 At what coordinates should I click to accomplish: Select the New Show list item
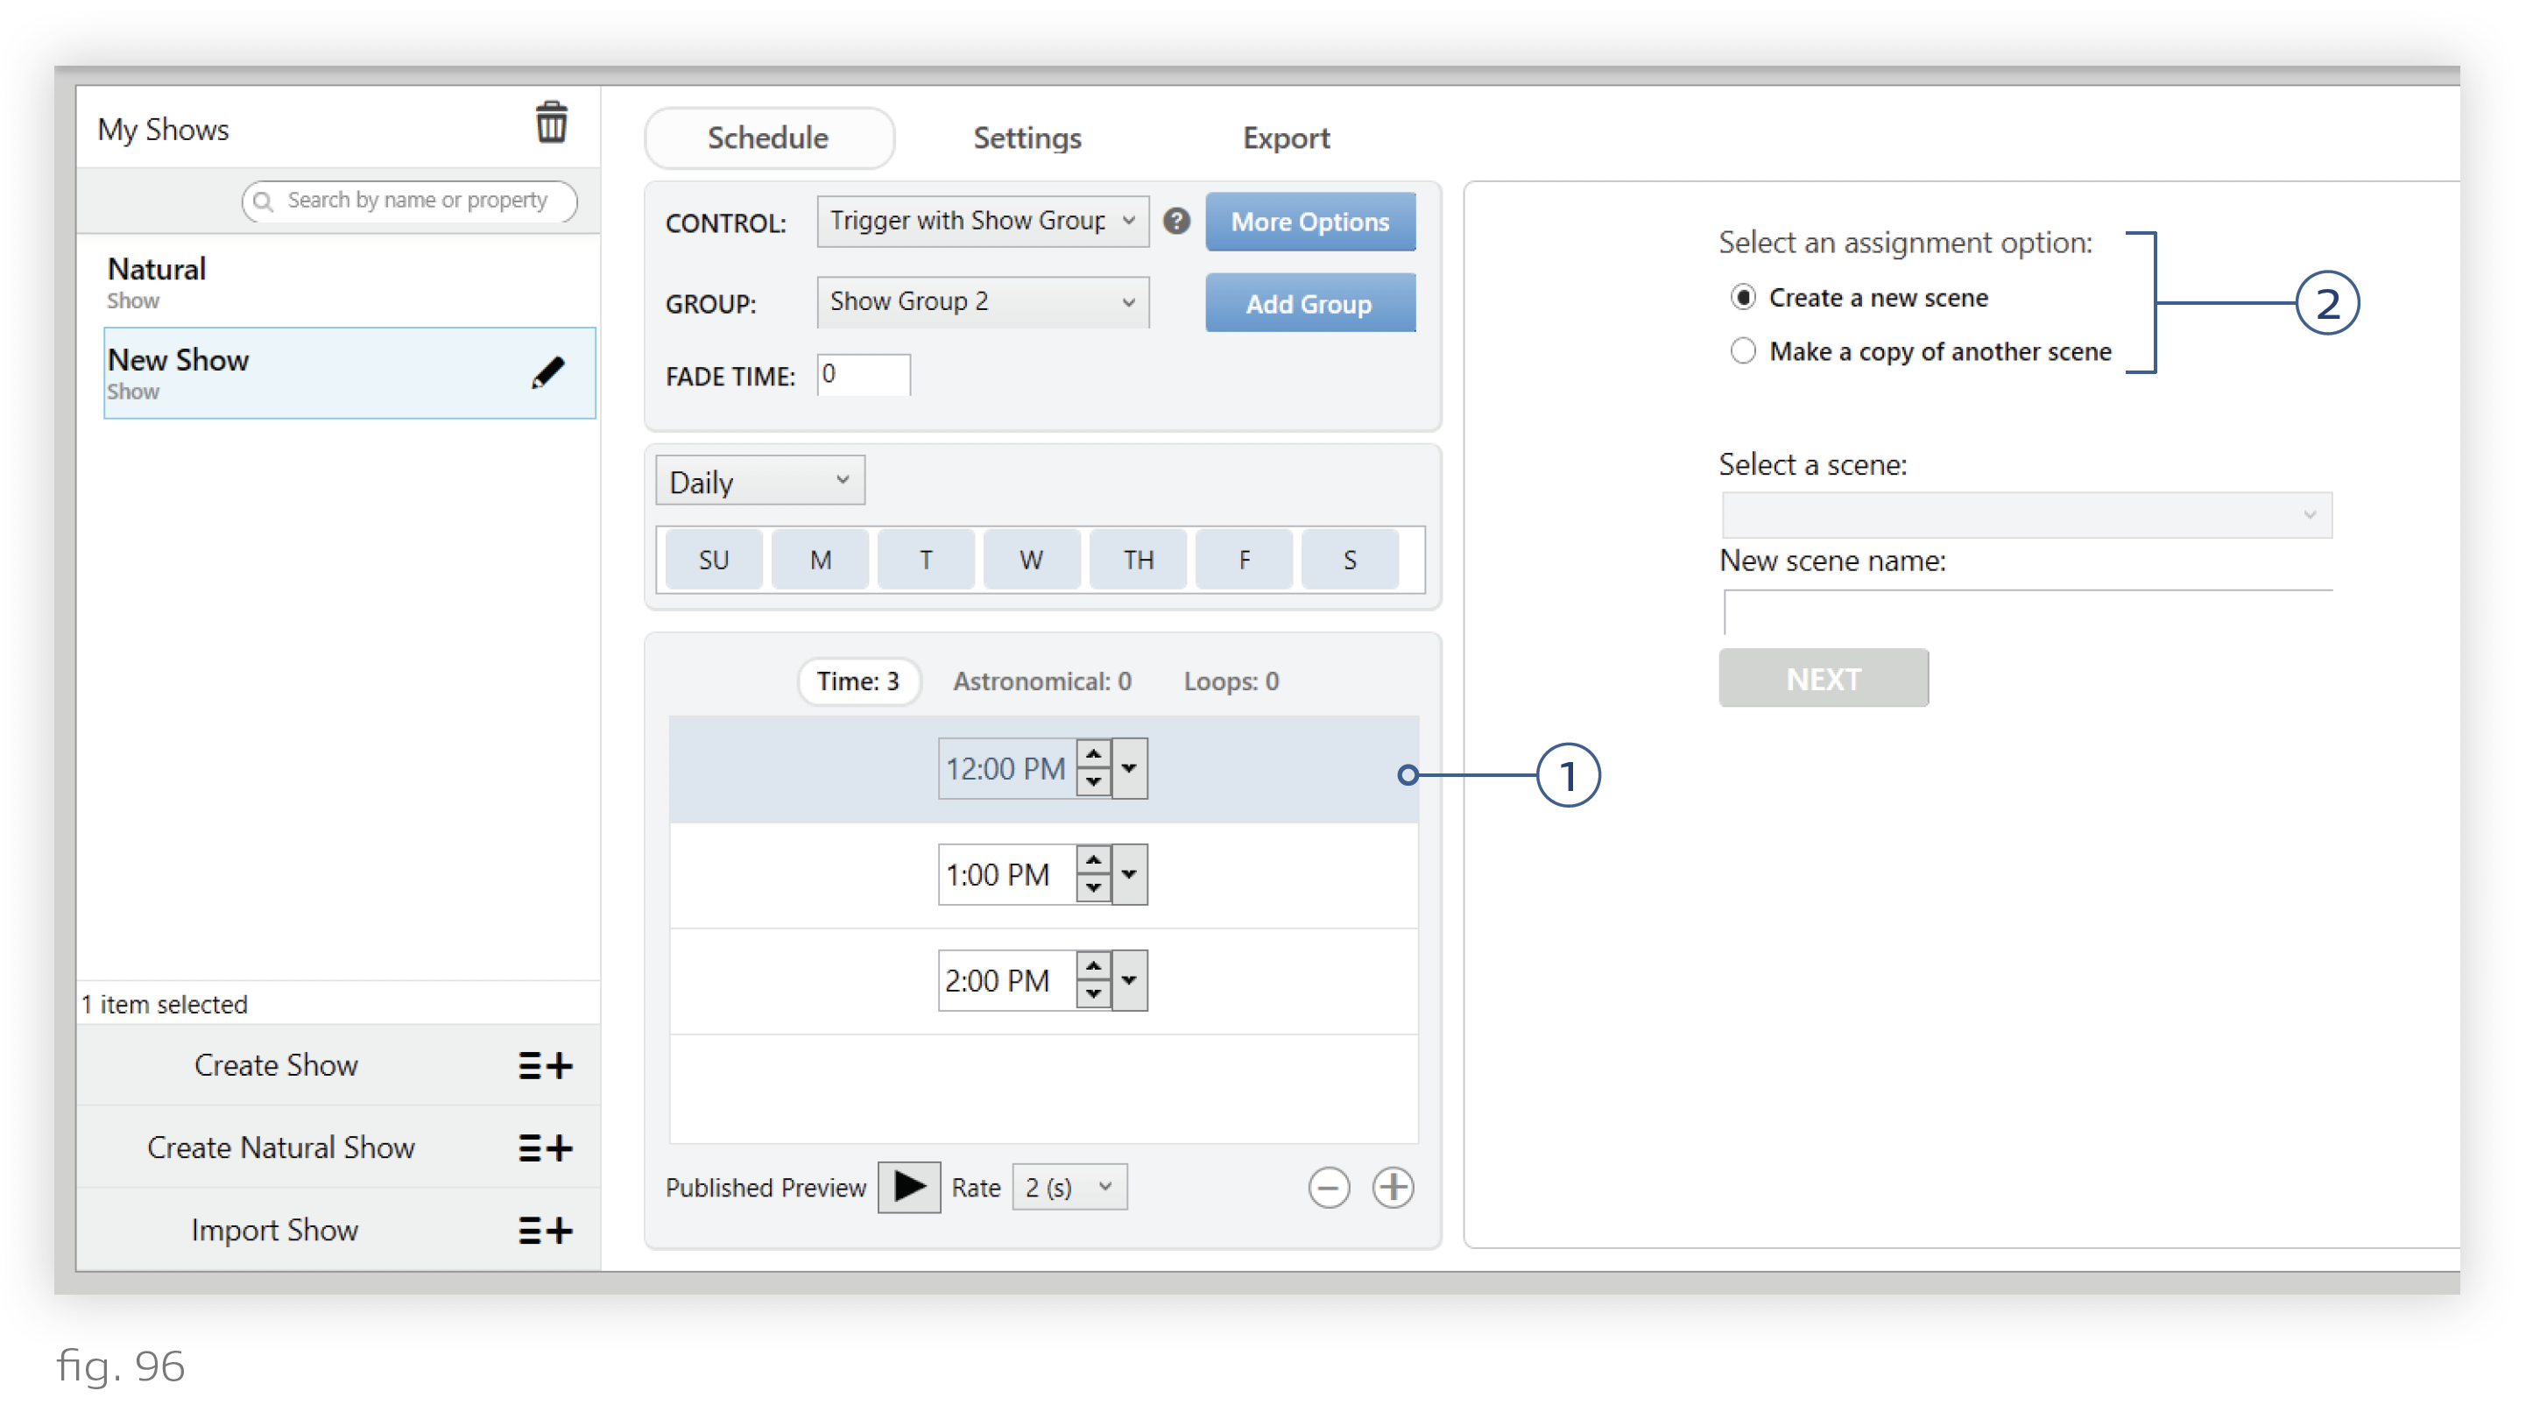pyautogui.click(x=349, y=374)
